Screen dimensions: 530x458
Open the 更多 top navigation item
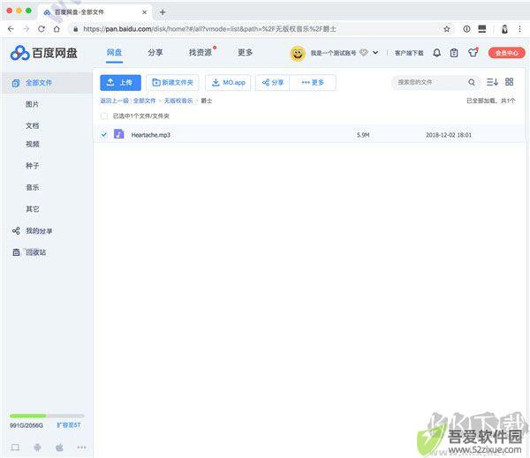pos(245,53)
